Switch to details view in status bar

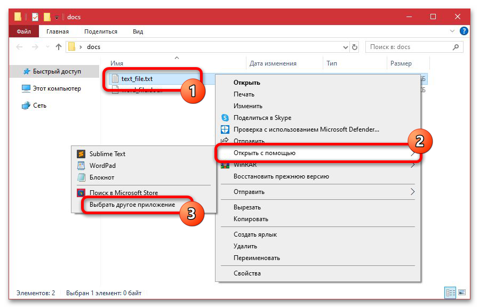click(450, 293)
